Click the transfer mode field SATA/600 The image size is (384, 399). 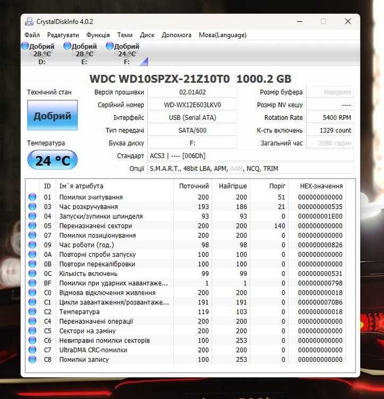[x=192, y=130]
